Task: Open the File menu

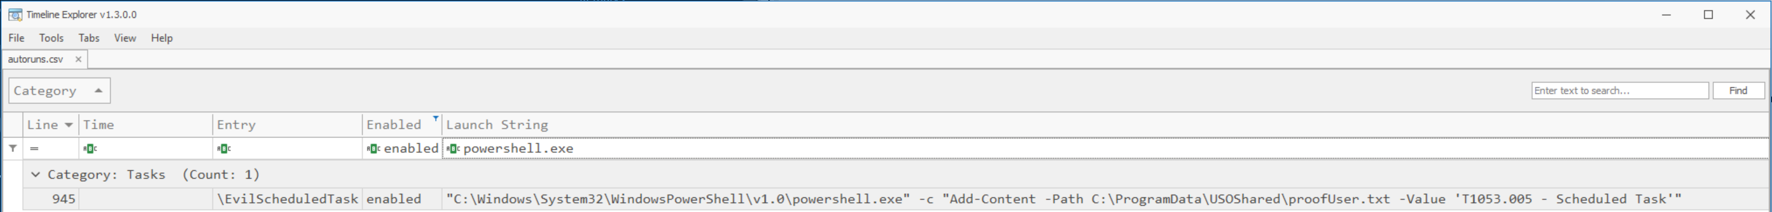Action: pyautogui.click(x=16, y=38)
